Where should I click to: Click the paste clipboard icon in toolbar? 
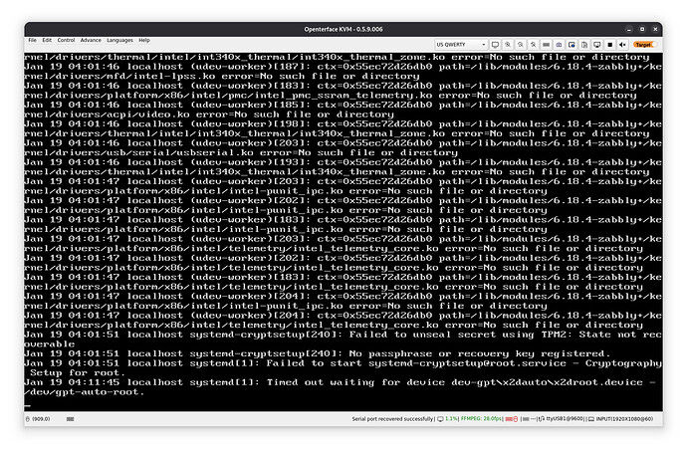[584, 44]
